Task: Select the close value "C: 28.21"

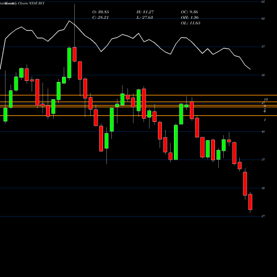Action: tap(100, 18)
